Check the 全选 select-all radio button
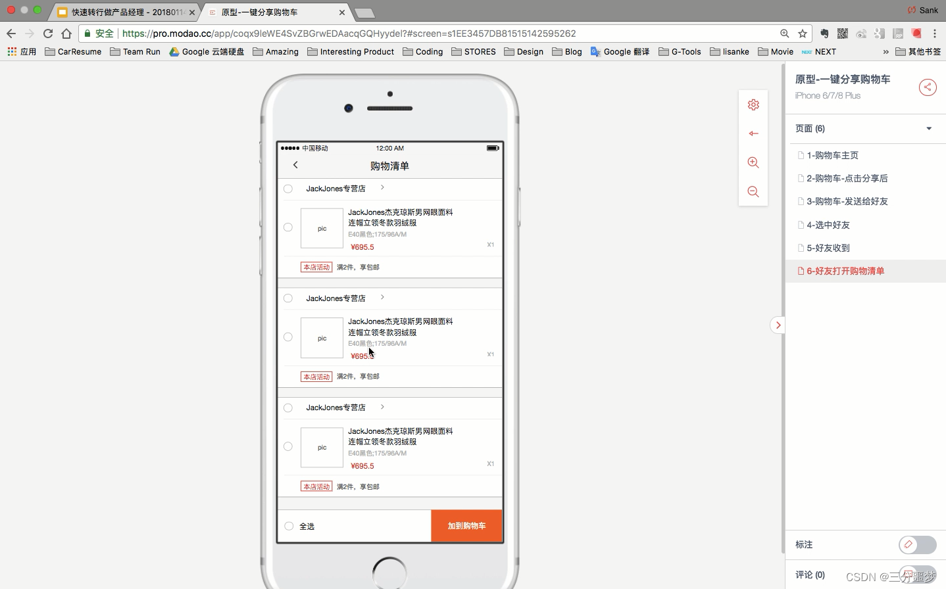The image size is (946, 589). [289, 526]
